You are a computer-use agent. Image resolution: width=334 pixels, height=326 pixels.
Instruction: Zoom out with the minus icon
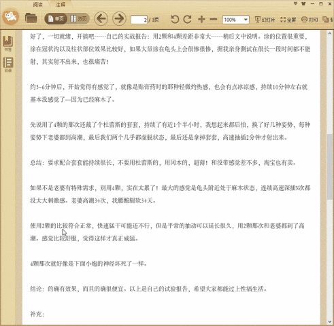214,20
